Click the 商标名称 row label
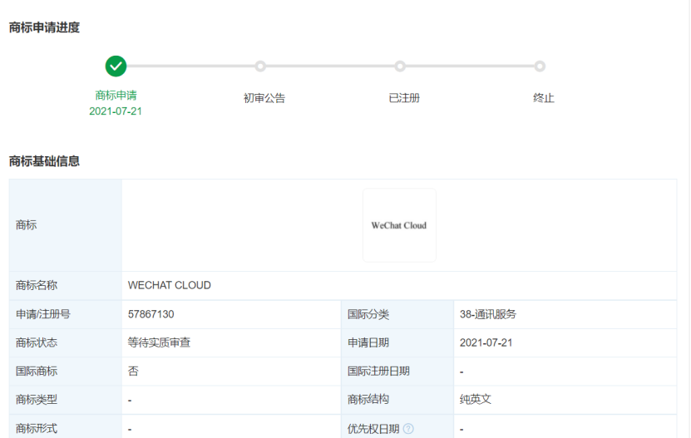The width and height of the screenshot is (691, 438). coord(37,285)
